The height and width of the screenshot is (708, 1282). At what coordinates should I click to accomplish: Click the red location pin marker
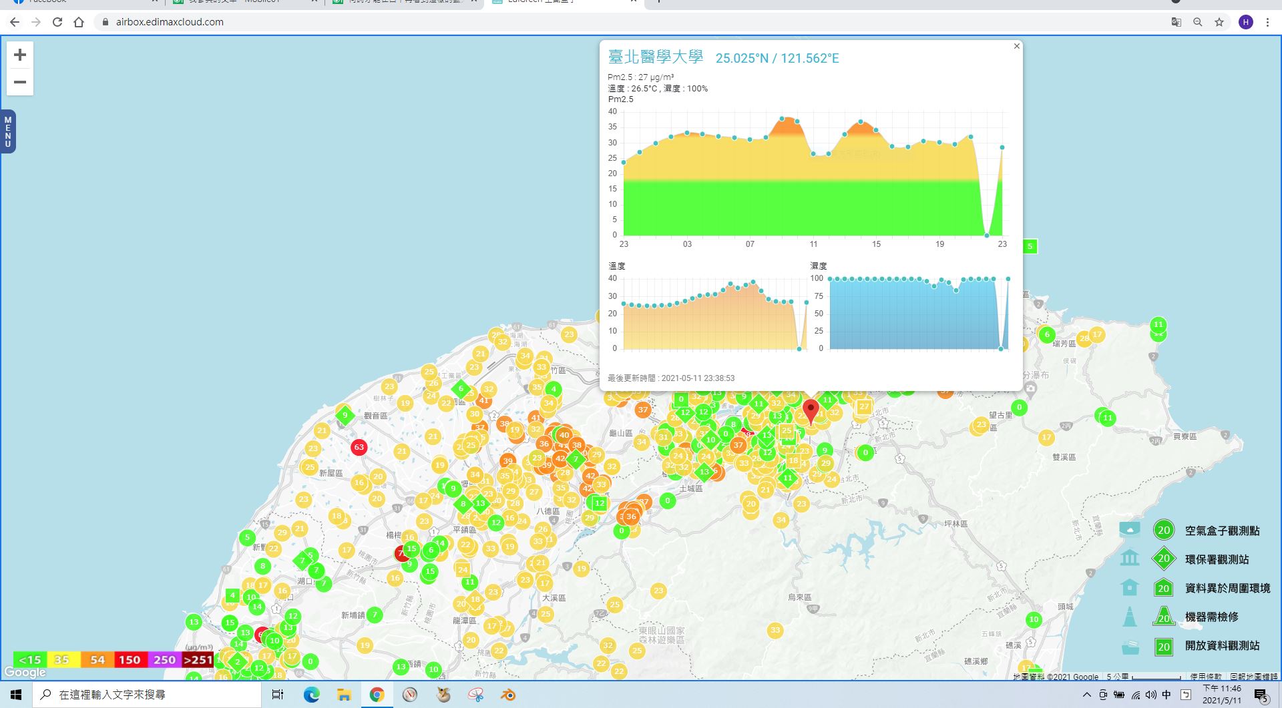tap(811, 412)
